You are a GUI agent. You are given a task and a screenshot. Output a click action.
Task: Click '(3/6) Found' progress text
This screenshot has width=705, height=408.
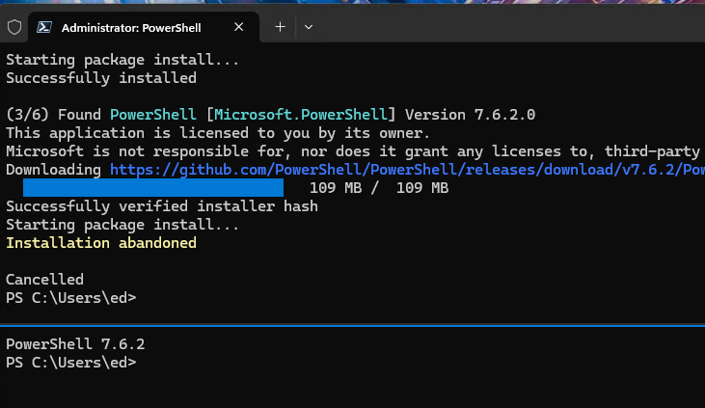[53, 114]
